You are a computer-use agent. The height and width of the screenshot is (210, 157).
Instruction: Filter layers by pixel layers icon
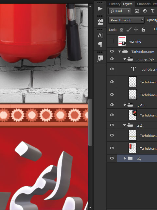point(137,11)
